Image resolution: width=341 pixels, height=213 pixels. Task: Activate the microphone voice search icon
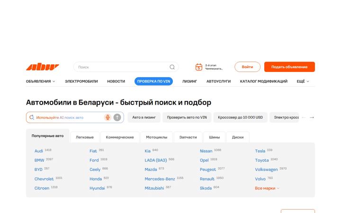(x=108, y=117)
